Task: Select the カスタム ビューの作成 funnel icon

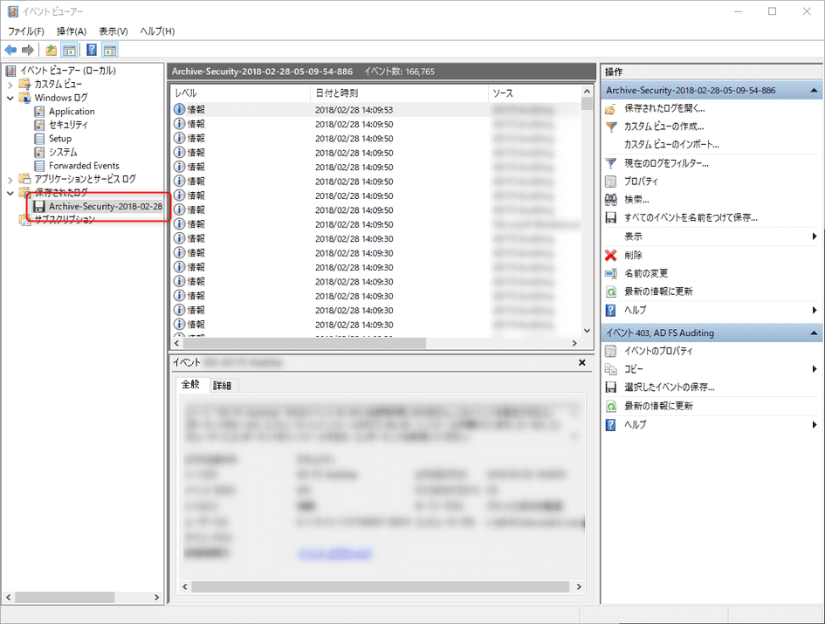Action: pyautogui.click(x=610, y=127)
